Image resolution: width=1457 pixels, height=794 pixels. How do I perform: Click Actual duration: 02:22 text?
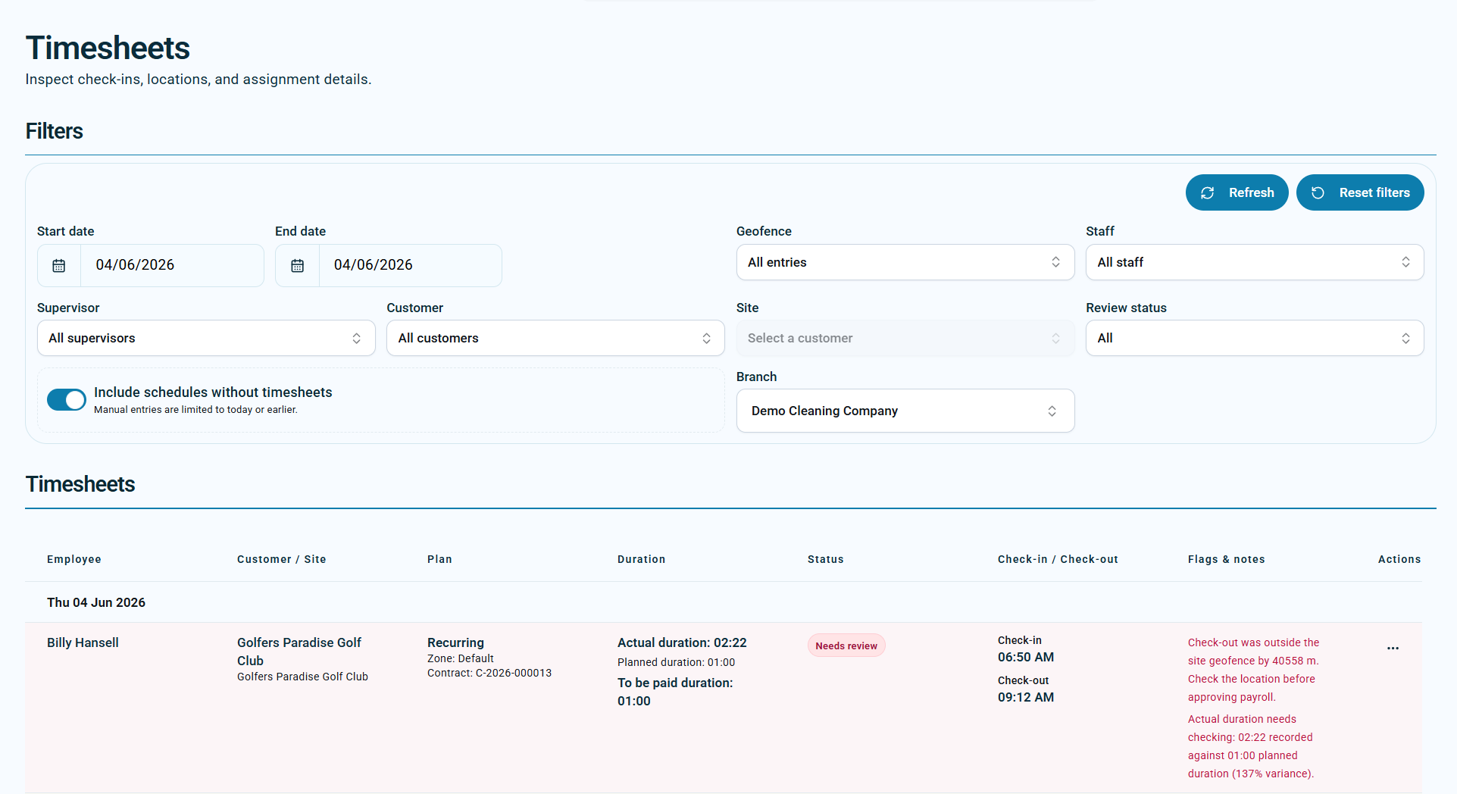pyautogui.click(x=682, y=642)
